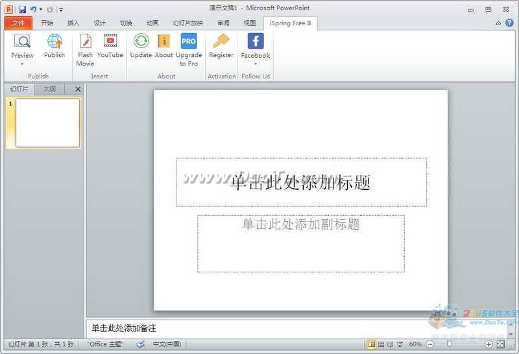Click the Update icon
Image resolution: width=519 pixels, height=354 pixels.
(141, 41)
